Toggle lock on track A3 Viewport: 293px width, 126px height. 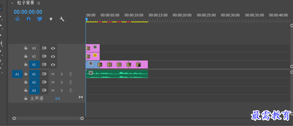26,90
